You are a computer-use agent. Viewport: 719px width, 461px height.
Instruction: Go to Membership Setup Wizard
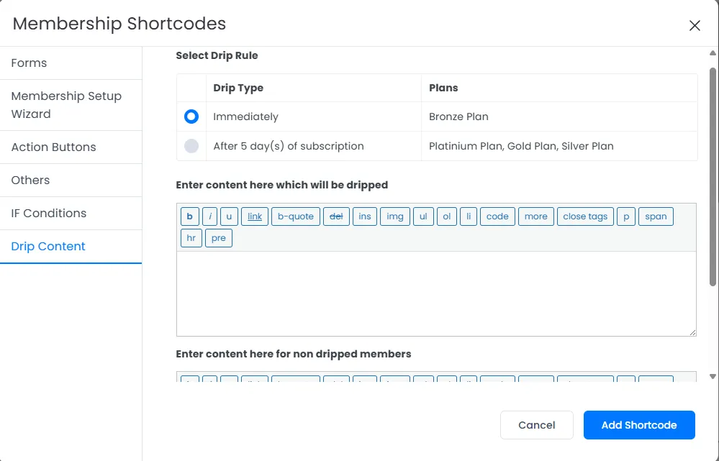[x=66, y=104]
